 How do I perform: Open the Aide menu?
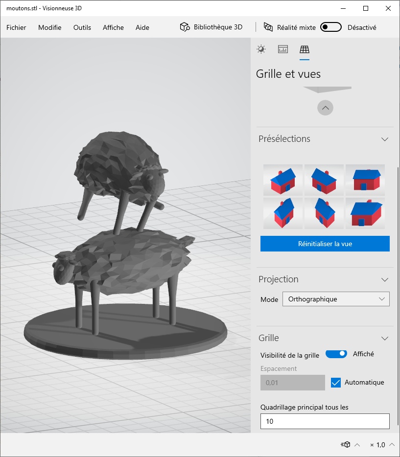click(x=142, y=27)
